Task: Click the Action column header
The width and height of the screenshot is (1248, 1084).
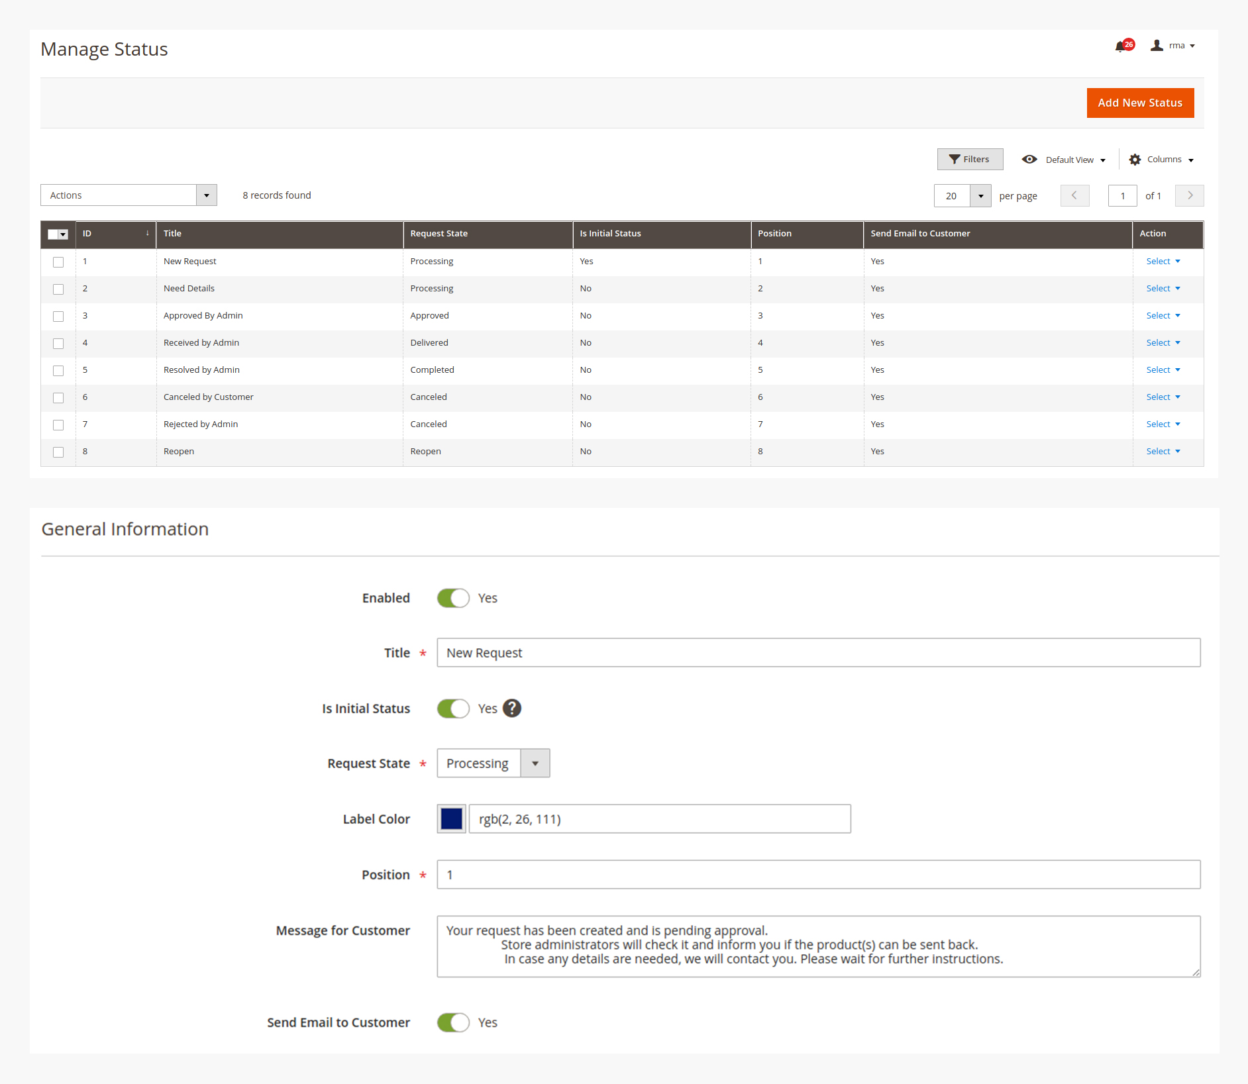Action: pyautogui.click(x=1168, y=234)
